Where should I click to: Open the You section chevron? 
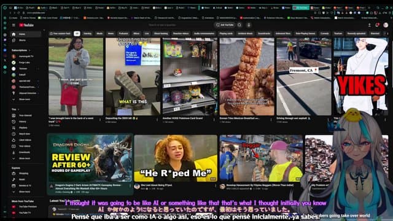pos(18,109)
